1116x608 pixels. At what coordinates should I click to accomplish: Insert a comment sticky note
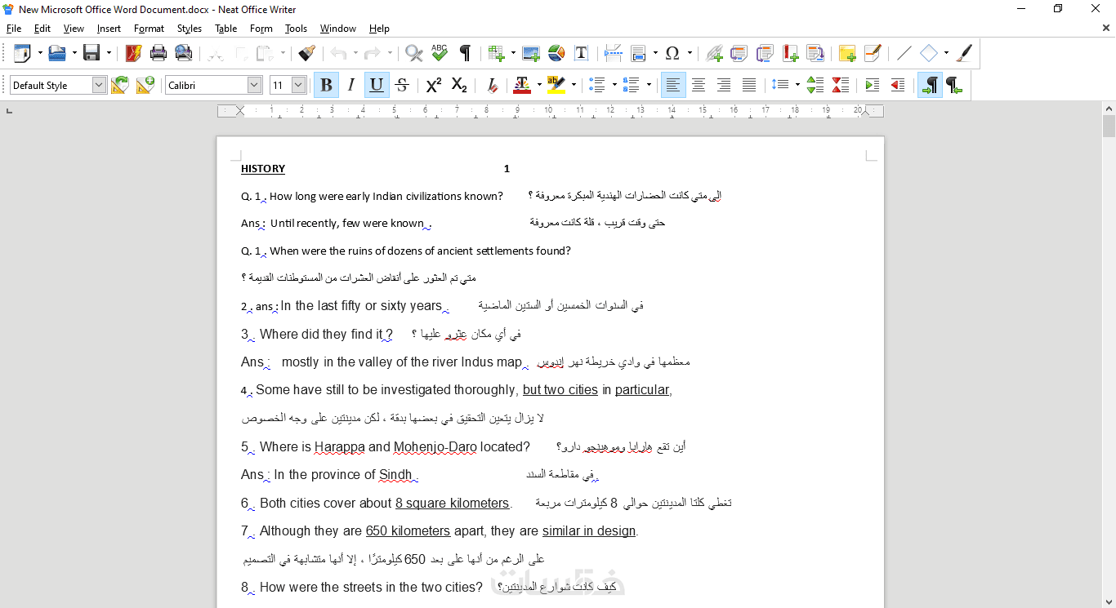point(847,54)
